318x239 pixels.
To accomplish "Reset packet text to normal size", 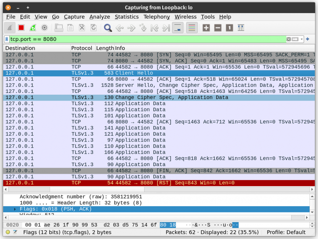I will [229, 28].
